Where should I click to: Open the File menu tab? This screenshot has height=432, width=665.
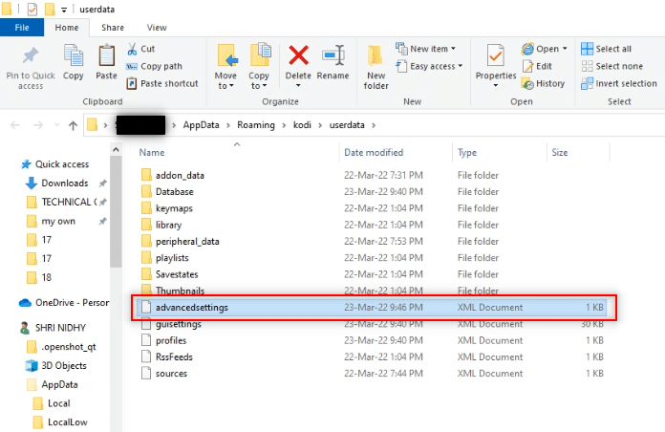(x=22, y=28)
